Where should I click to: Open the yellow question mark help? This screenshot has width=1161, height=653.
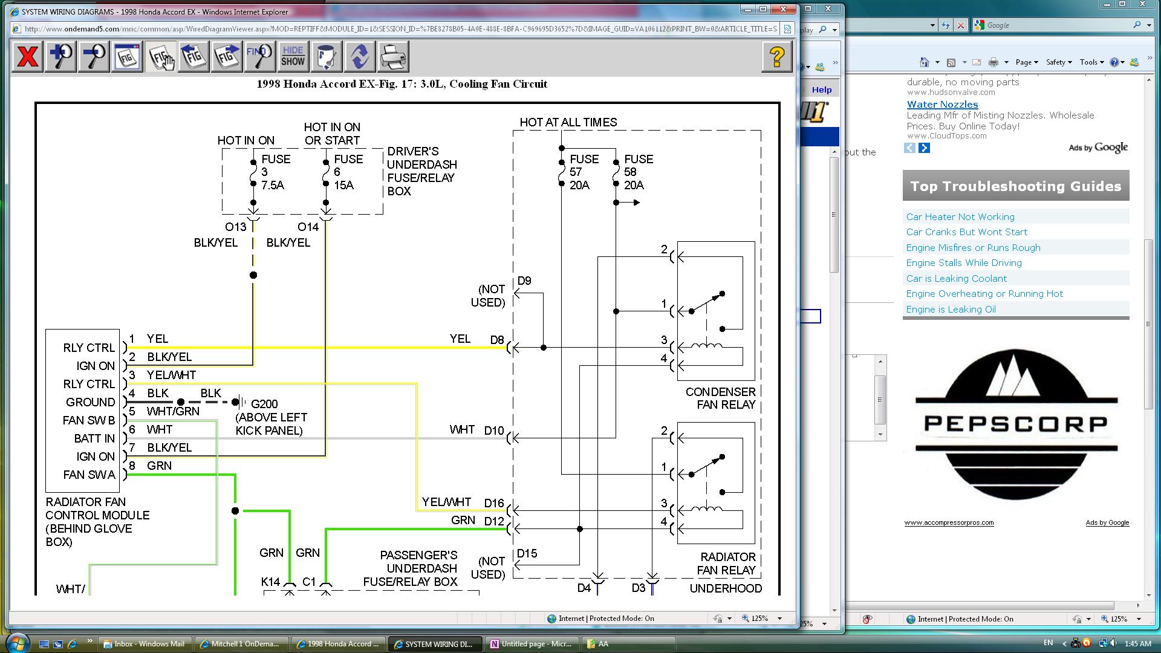pos(777,57)
